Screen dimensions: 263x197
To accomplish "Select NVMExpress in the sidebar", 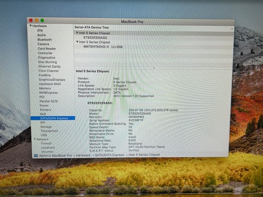I will [48, 92].
